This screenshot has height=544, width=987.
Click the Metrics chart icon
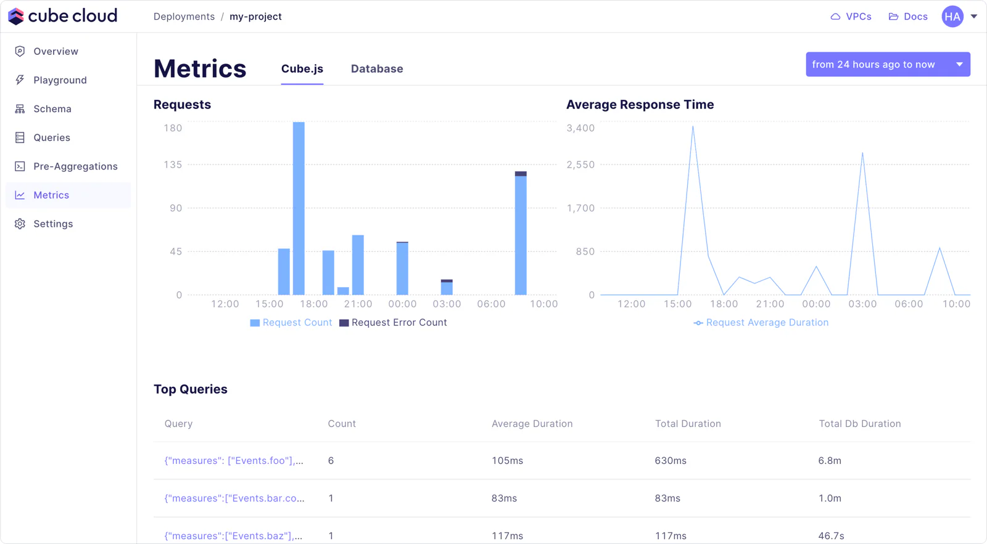20,195
